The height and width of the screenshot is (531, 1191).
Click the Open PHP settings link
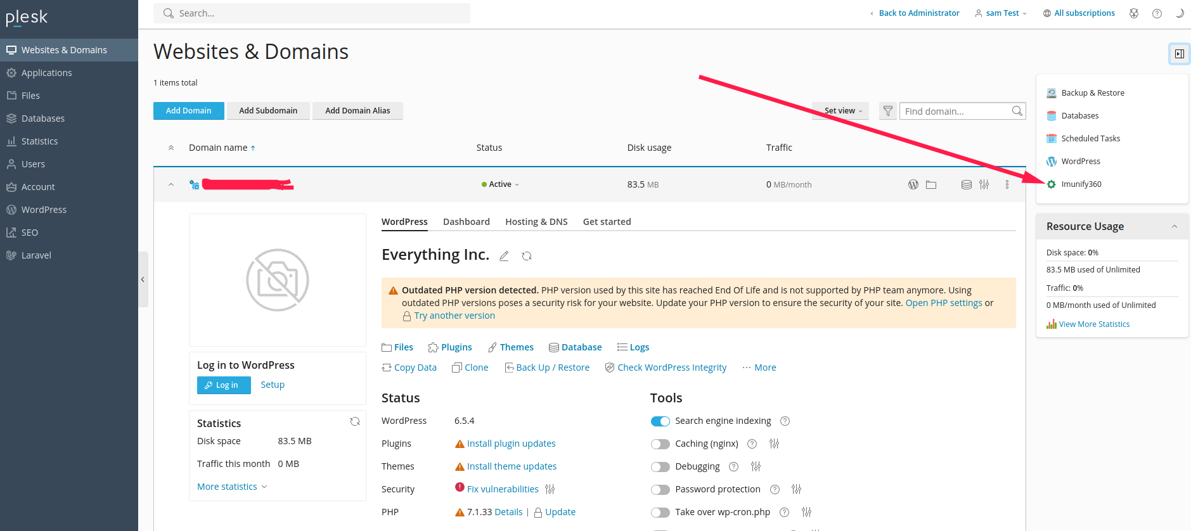(944, 303)
